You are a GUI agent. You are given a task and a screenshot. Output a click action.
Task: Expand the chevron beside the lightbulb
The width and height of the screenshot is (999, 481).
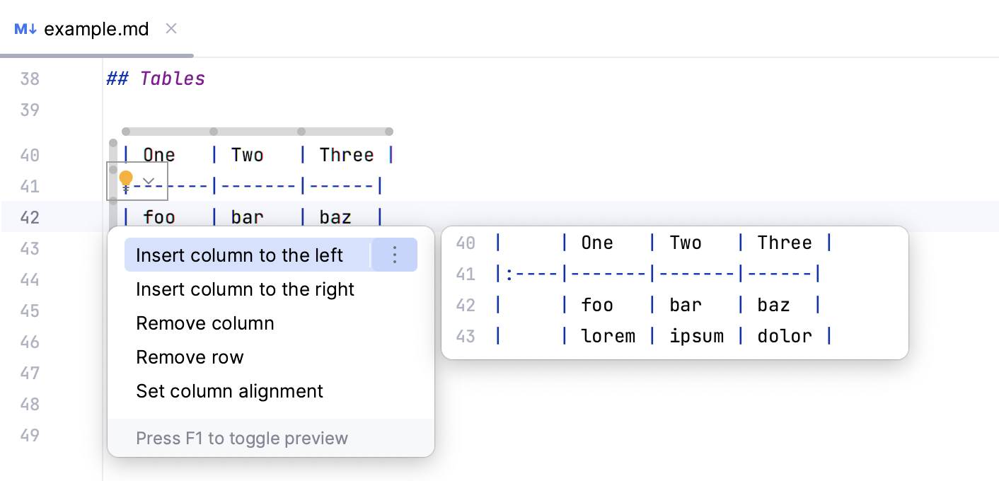coord(147,182)
